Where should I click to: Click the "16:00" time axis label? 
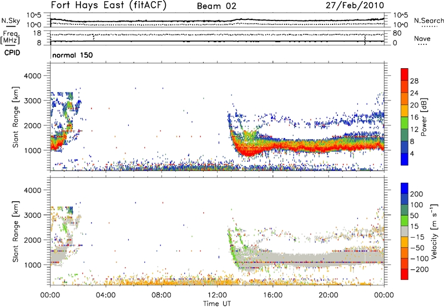[x=273, y=295]
